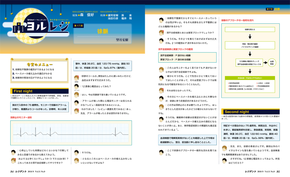Click editor name 森 信好
This screenshot has height=177, width=290.
[x=87, y=15]
